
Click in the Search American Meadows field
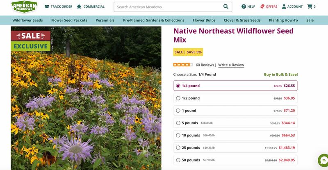pyautogui.click(x=169, y=7)
